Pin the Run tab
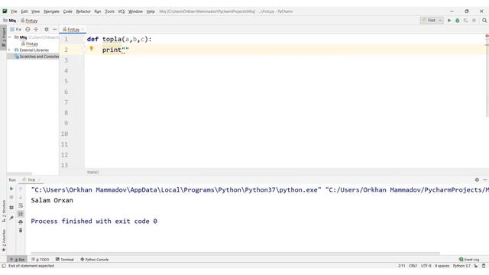 click(11, 218)
